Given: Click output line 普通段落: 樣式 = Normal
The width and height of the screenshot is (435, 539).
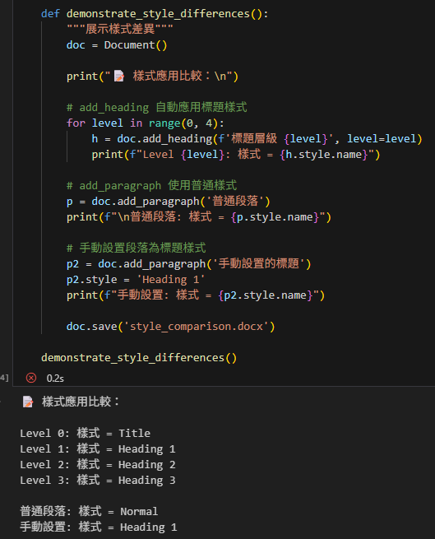Looking at the screenshot, I should click(89, 511).
